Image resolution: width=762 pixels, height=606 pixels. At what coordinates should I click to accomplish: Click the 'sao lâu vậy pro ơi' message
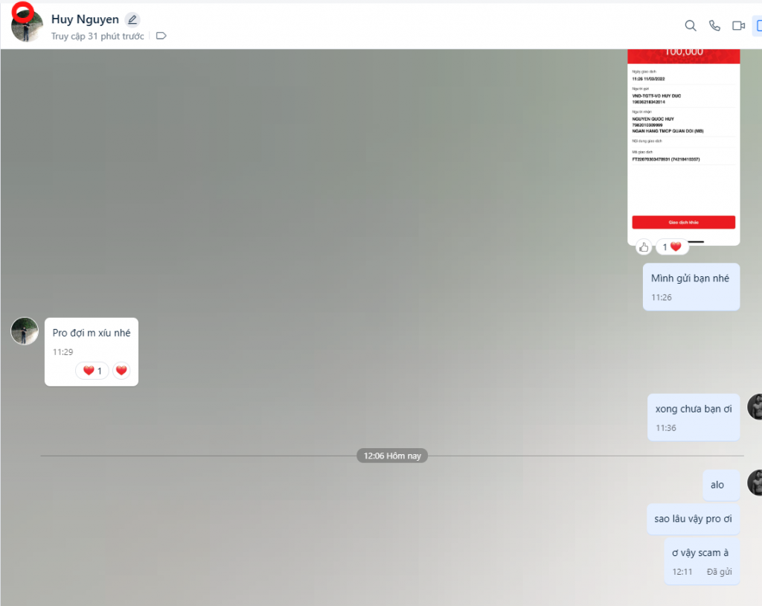tap(693, 519)
